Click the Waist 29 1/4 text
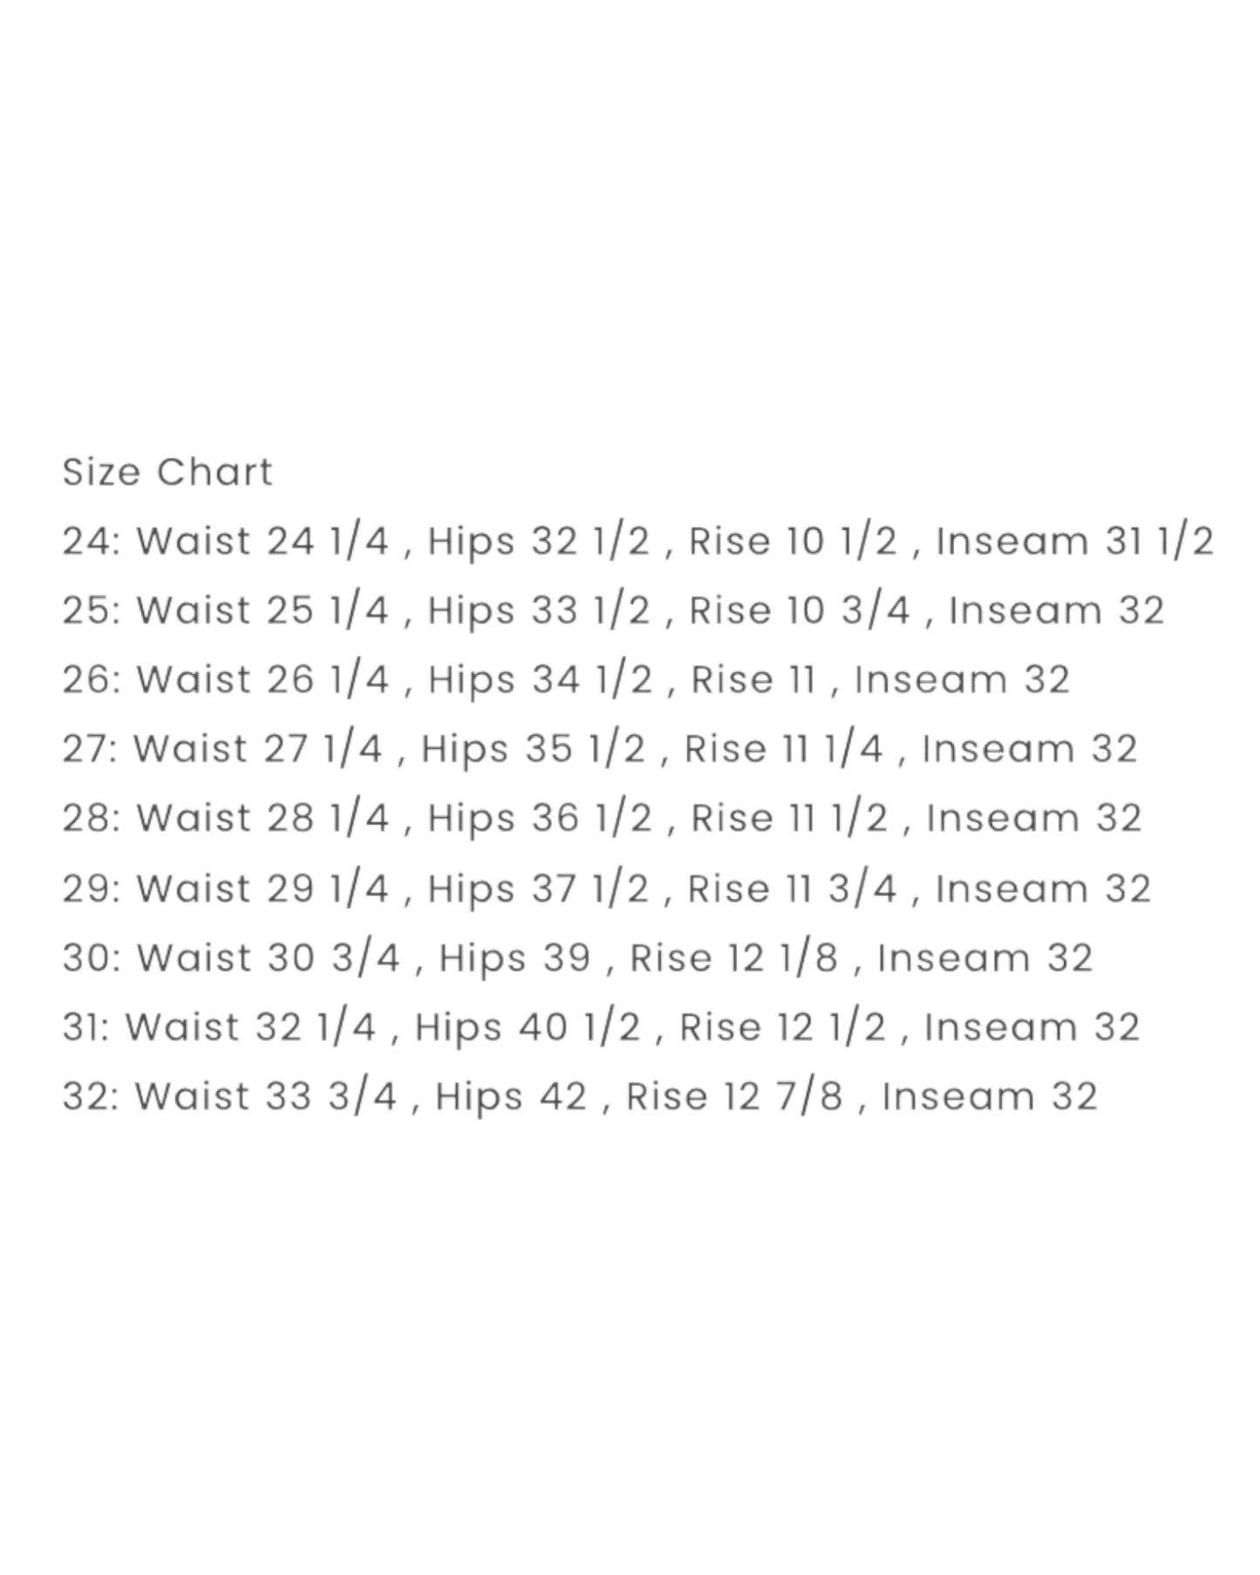This screenshot has width=1260, height=1575. pyautogui.click(x=262, y=889)
